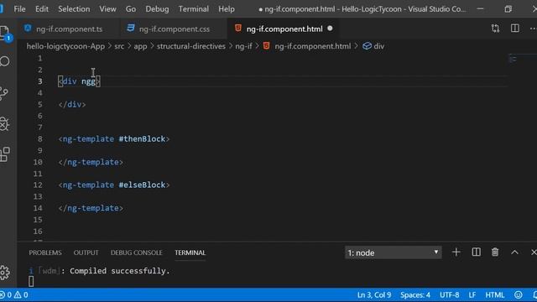Click '</ng-template>' on line 10
The width and height of the screenshot is (537, 302).
pos(91,162)
